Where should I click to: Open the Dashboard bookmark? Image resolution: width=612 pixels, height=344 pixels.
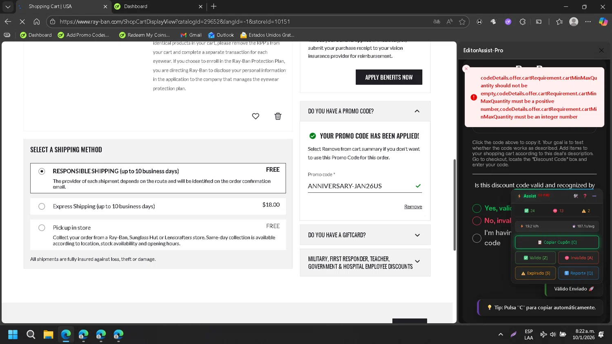coord(36,35)
